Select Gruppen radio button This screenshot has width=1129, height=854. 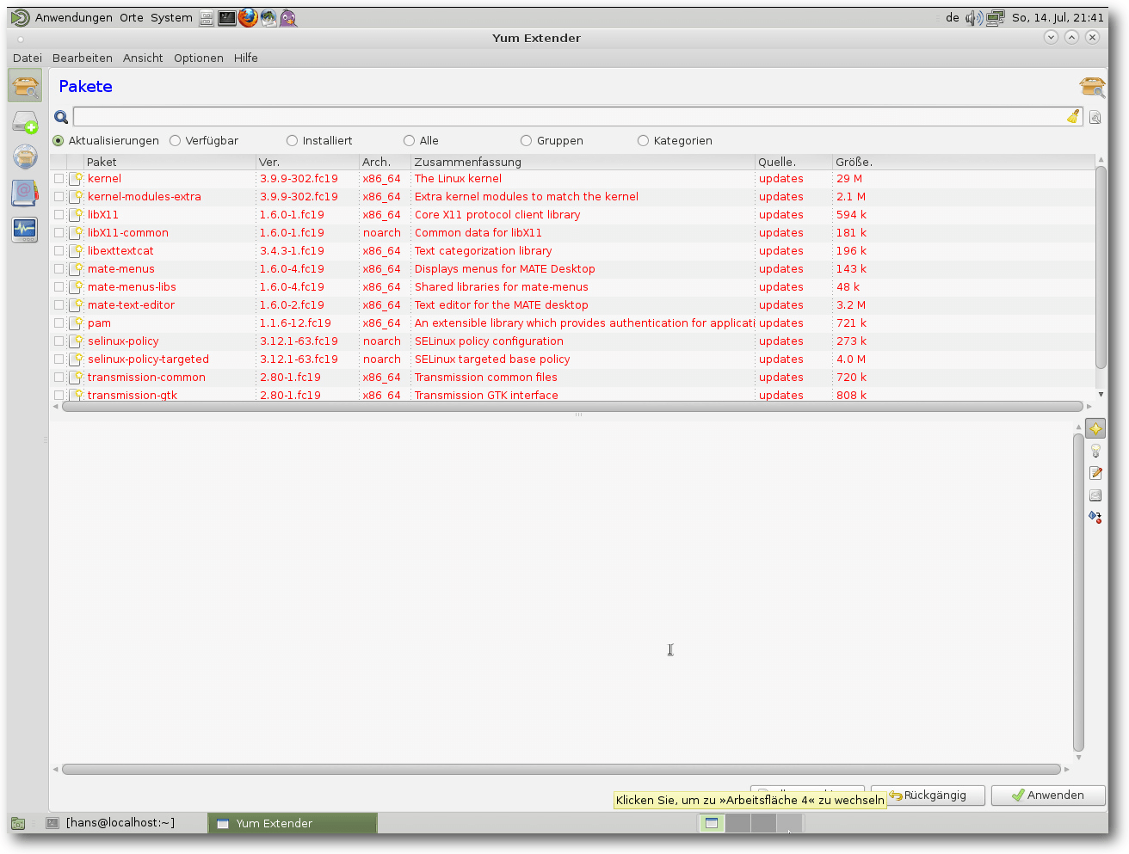(x=526, y=141)
